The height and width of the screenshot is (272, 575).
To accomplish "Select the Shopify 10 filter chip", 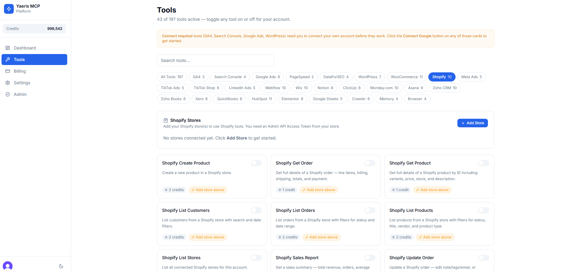I will coord(442,77).
